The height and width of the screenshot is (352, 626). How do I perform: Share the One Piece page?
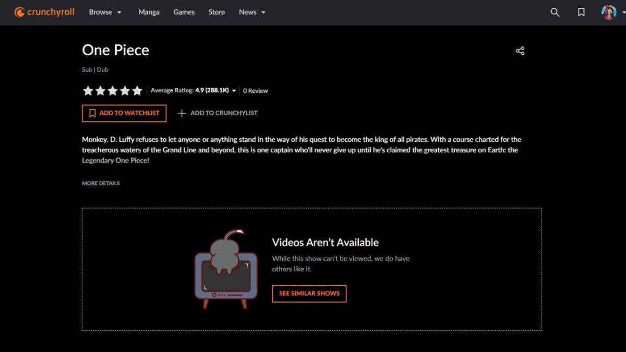520,51
